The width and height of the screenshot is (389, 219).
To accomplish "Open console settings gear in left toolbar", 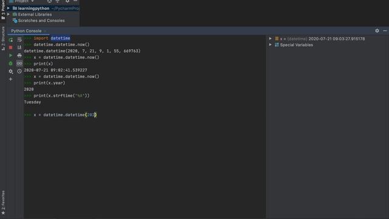I will 11,71.
